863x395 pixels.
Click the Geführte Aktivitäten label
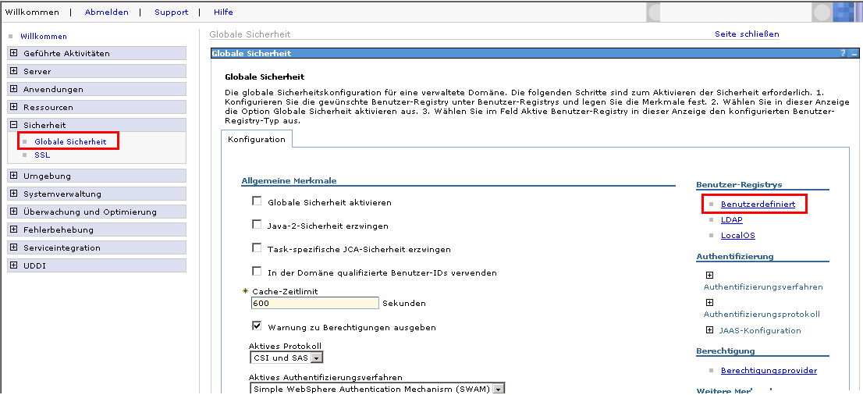pos(66,53)
